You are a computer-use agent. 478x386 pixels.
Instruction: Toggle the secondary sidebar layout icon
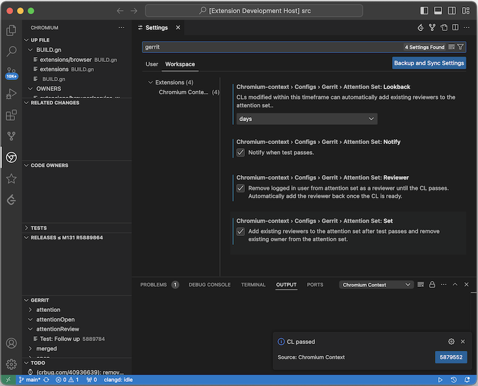(452, 11)
